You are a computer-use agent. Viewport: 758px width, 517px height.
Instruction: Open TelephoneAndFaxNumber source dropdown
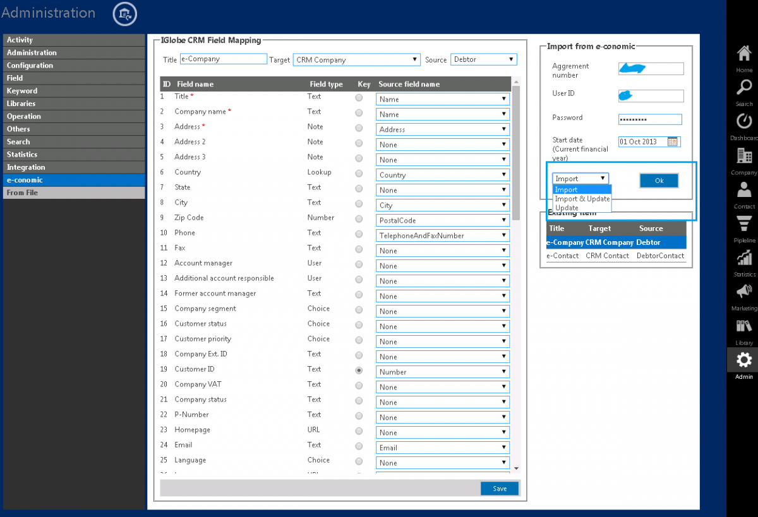coord(443,235)
